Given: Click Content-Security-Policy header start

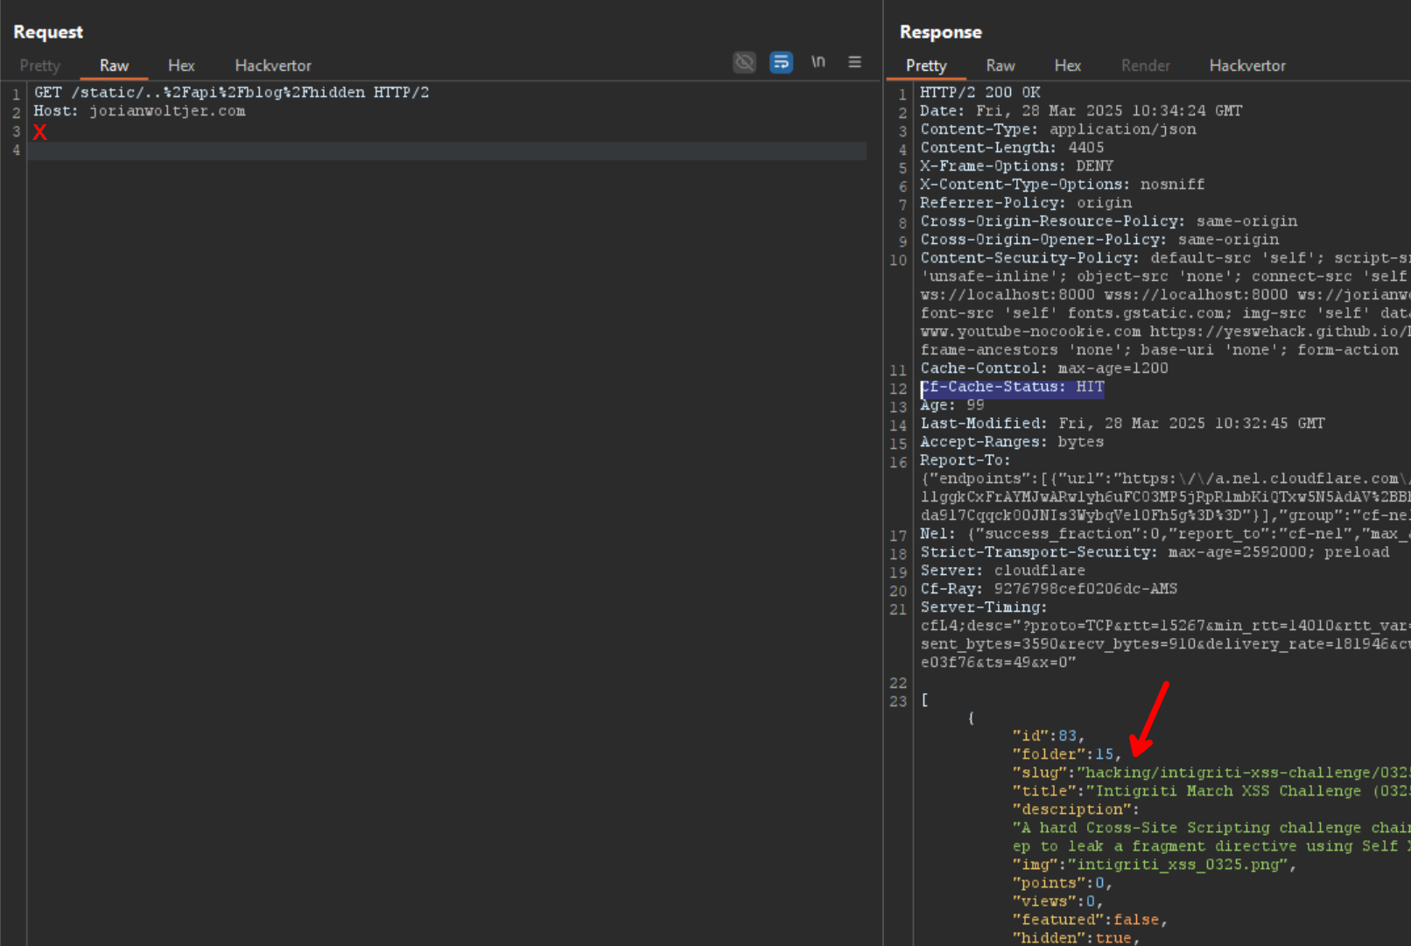Looking at the screenshot, I should 1029,258.
